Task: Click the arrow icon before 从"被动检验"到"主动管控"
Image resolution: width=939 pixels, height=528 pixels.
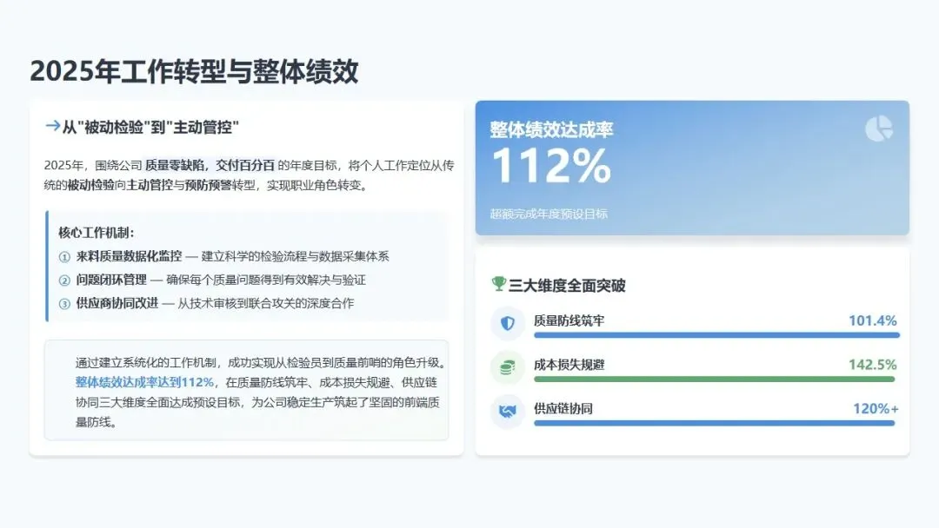Action: pyautogui.click(x=52, y=127)
